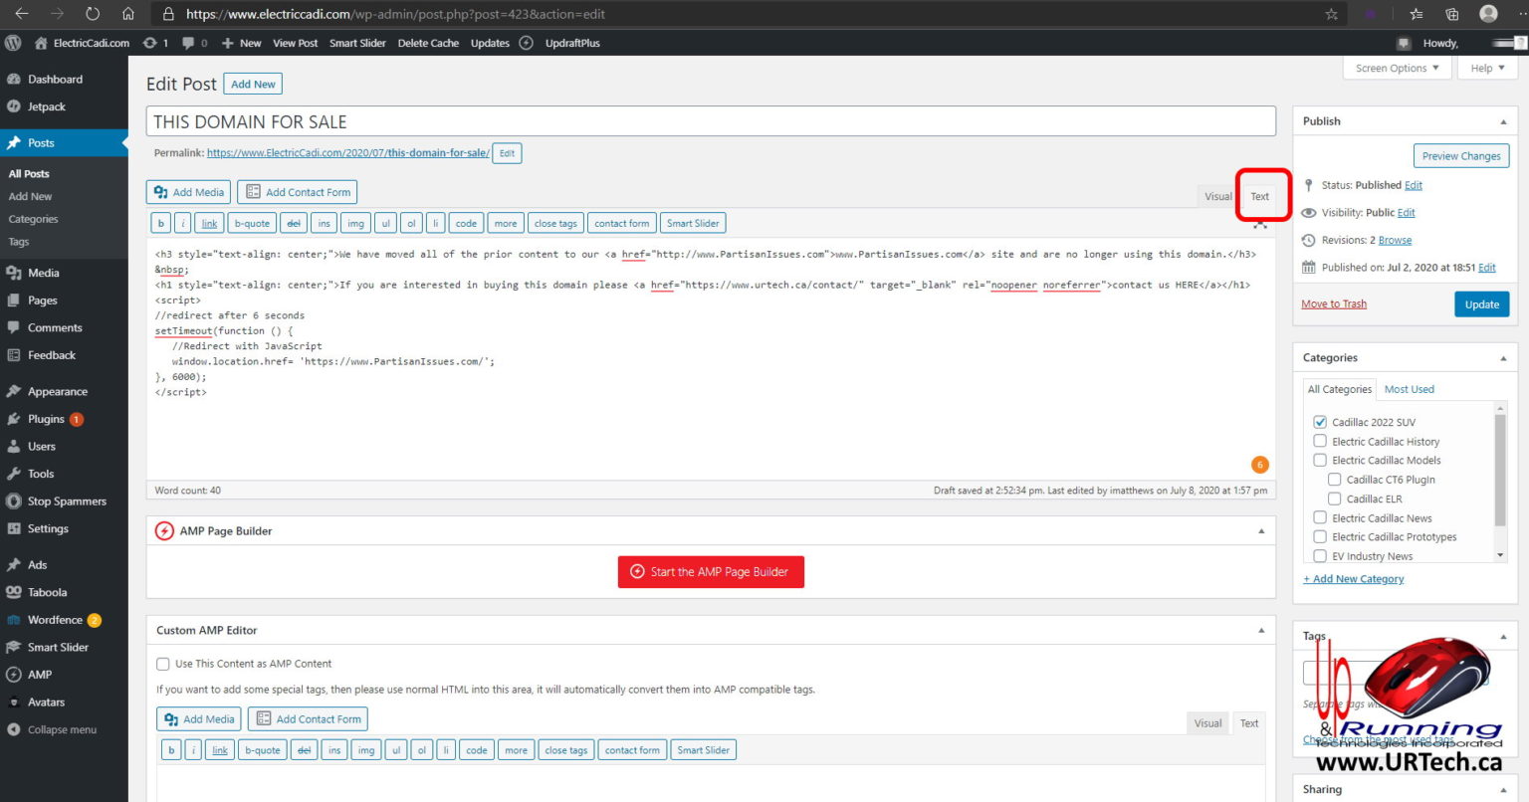Click Add Media above the editor
This screenshot has height=802, width=1529.
click(187, 191)
